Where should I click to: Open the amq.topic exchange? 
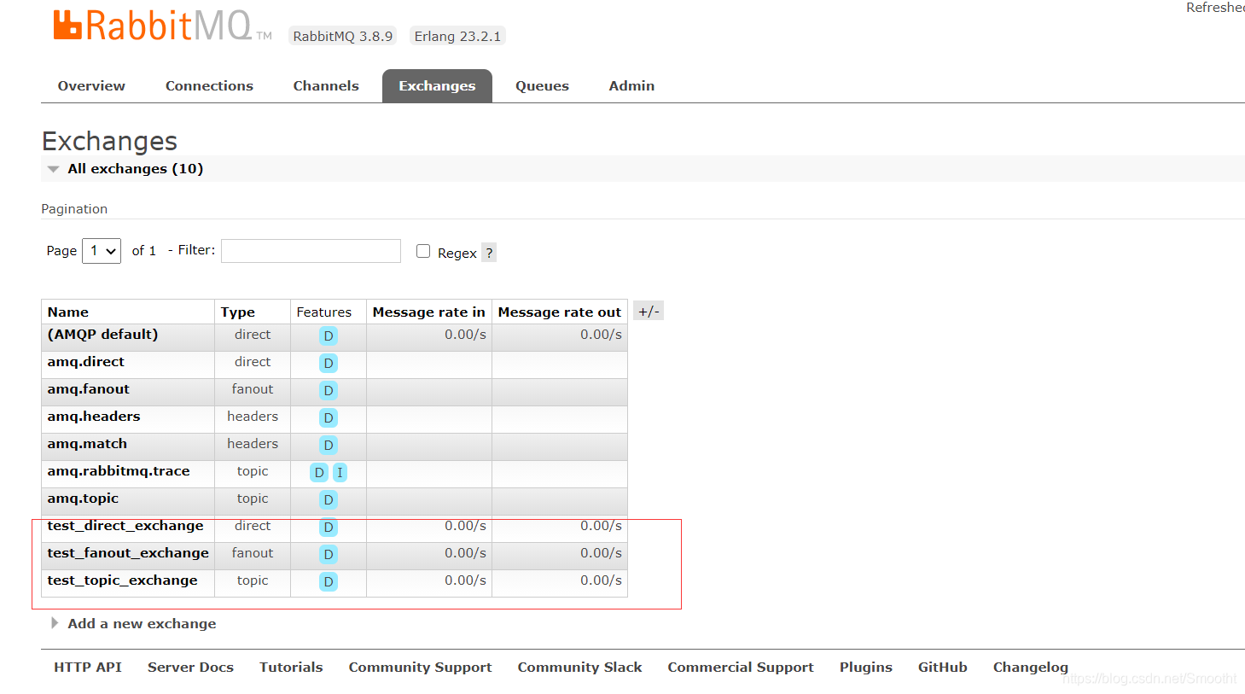(83, 499)
